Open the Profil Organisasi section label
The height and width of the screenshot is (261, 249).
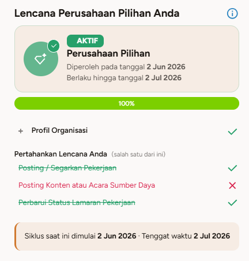click(x=59, y=130)
